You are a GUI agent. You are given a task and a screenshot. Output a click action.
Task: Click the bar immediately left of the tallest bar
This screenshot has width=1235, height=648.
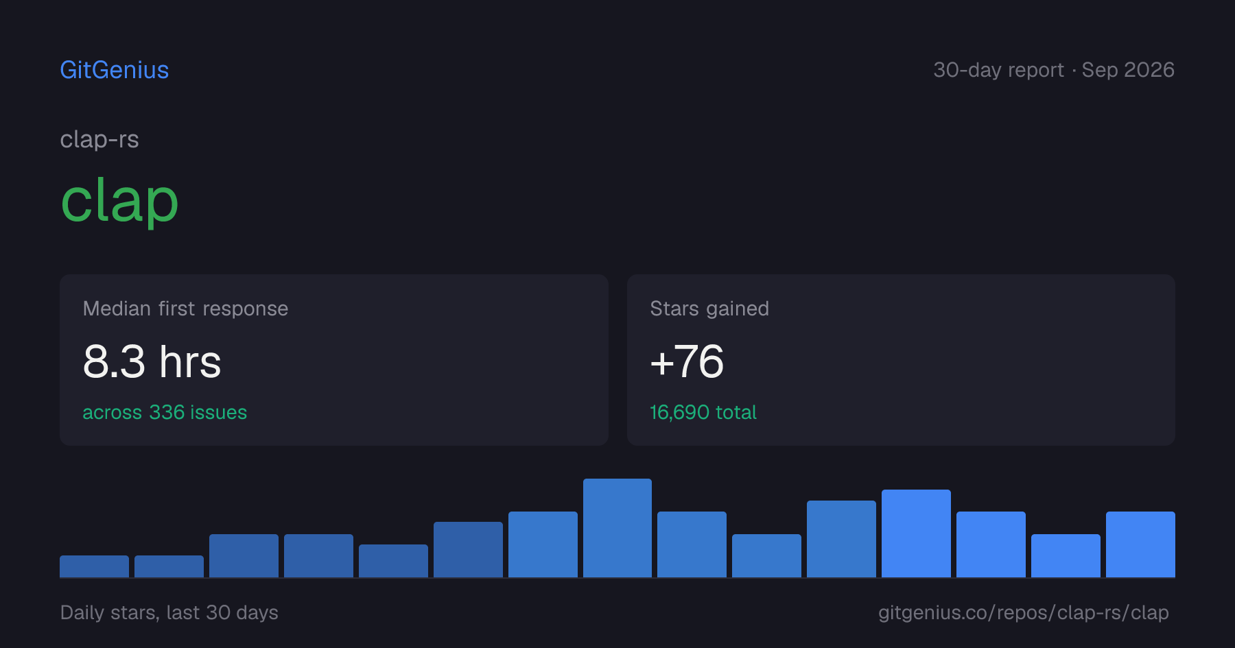(543, 544)
